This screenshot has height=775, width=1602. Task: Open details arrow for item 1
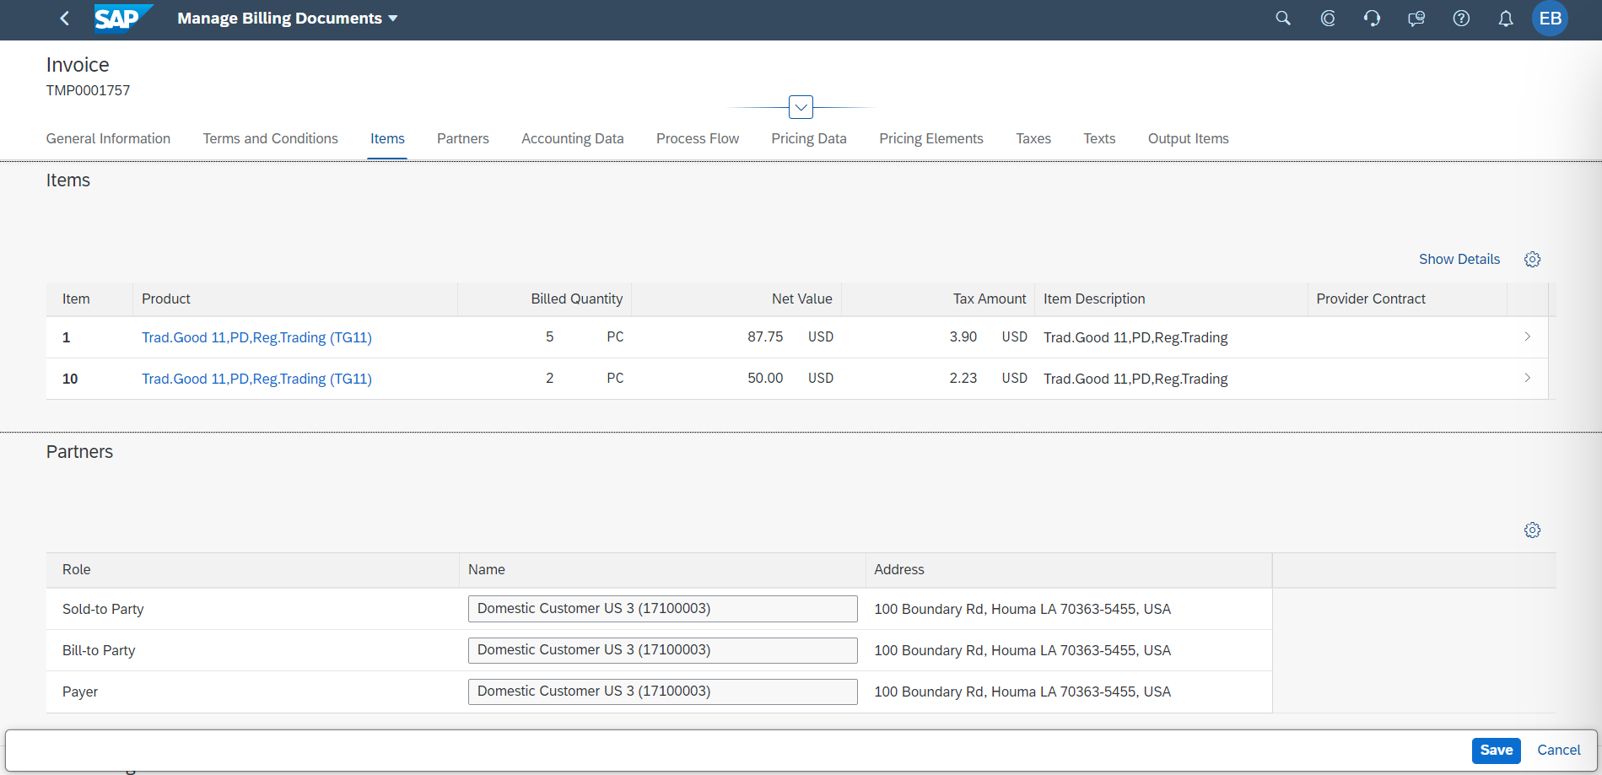pyautogui.click(x=1527, y=337)
